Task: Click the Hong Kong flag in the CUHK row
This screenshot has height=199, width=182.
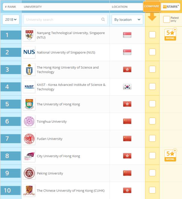Action: [127, 190]
